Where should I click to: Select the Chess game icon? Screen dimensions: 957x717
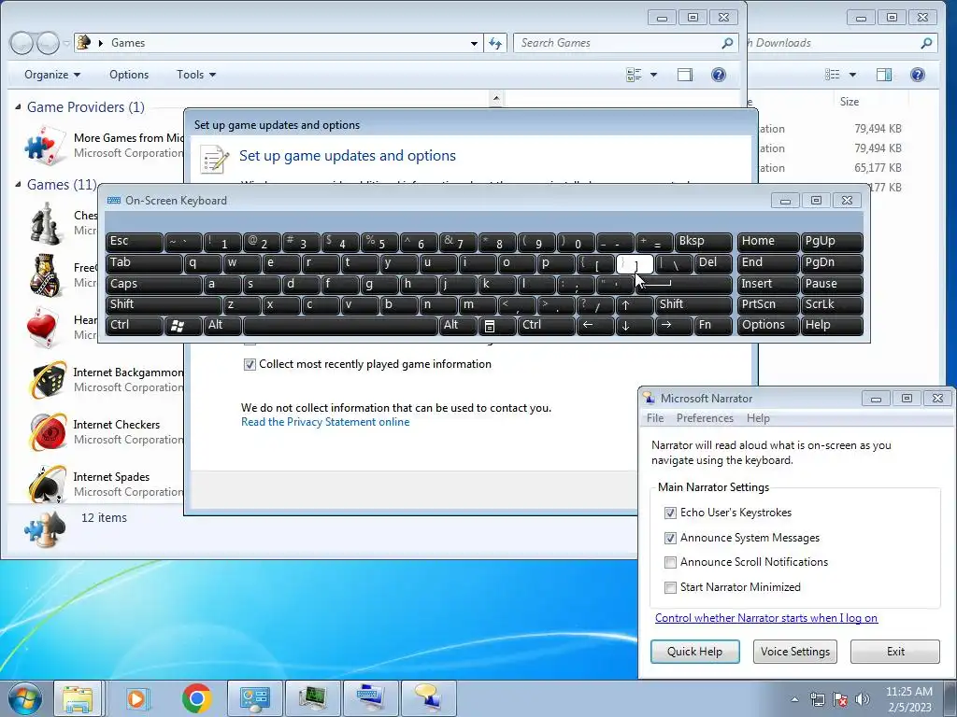point(45,224)
